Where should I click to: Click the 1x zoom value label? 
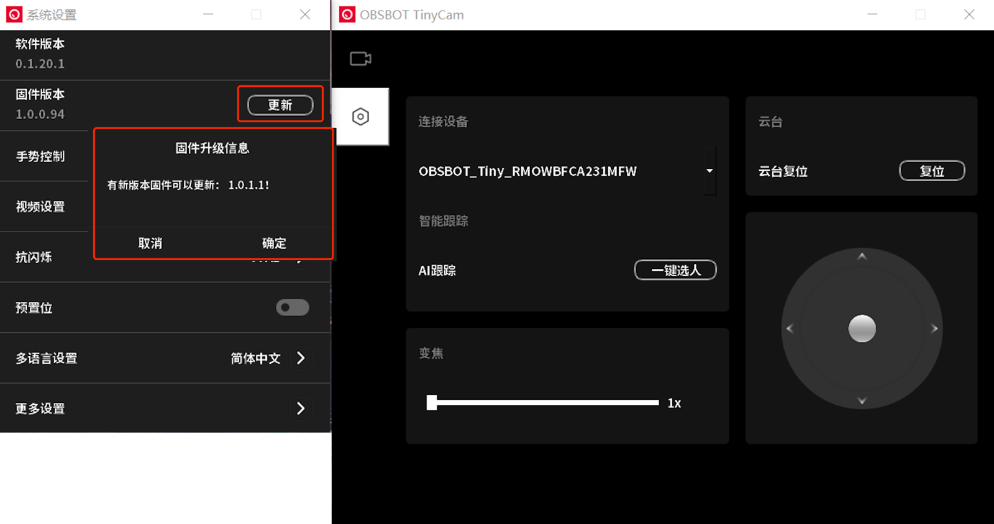(674, 403)
